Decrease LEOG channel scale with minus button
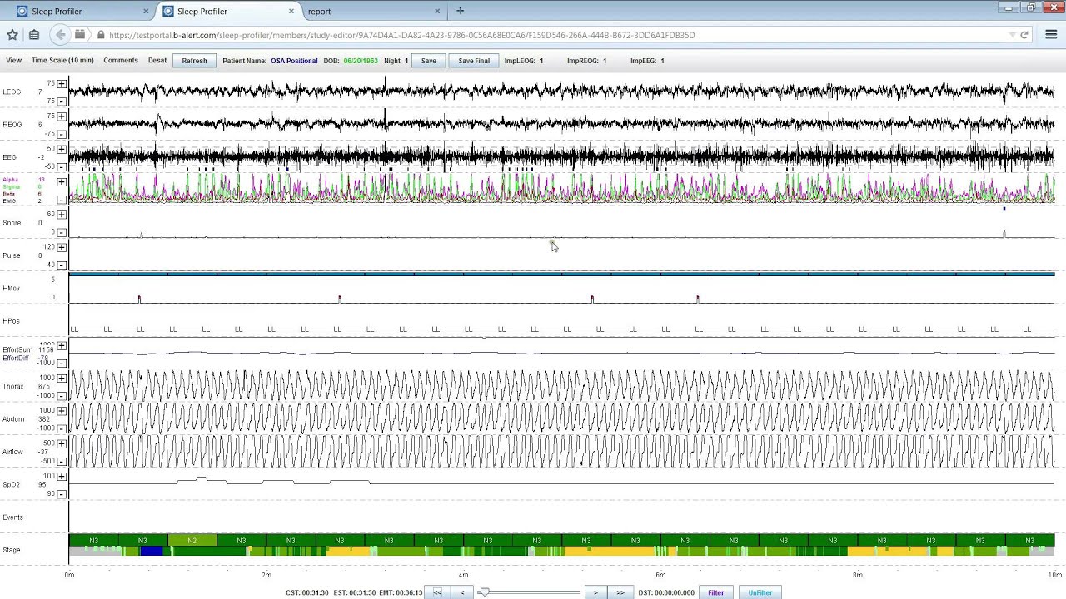Screen dimensions: 1066x599 [62, 101]
